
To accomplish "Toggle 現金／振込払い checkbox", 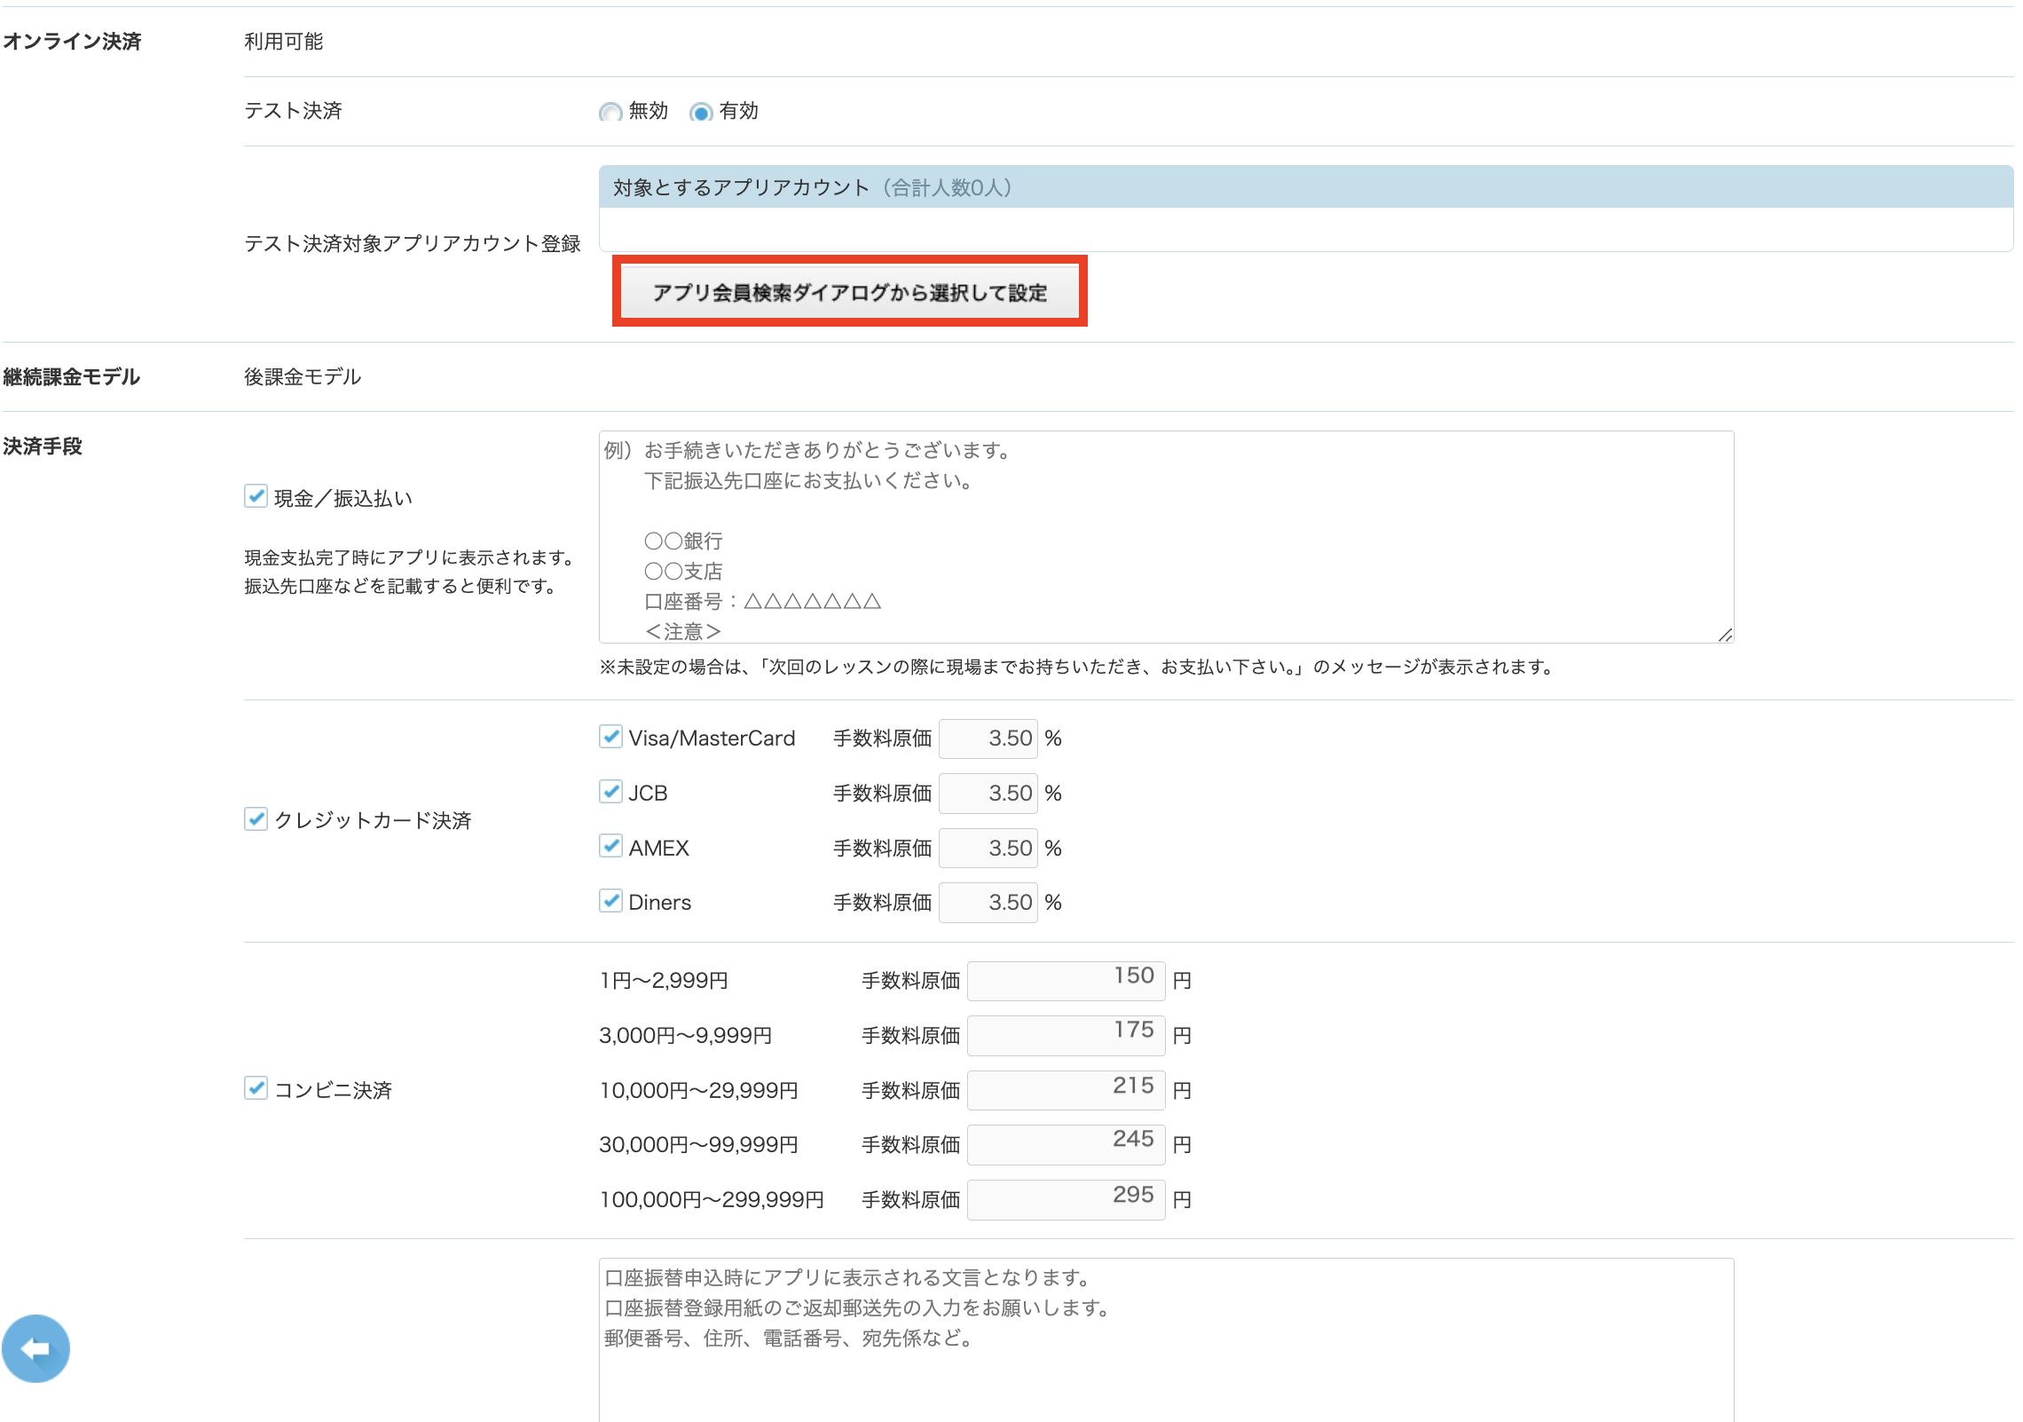I will tap(256, 496).
